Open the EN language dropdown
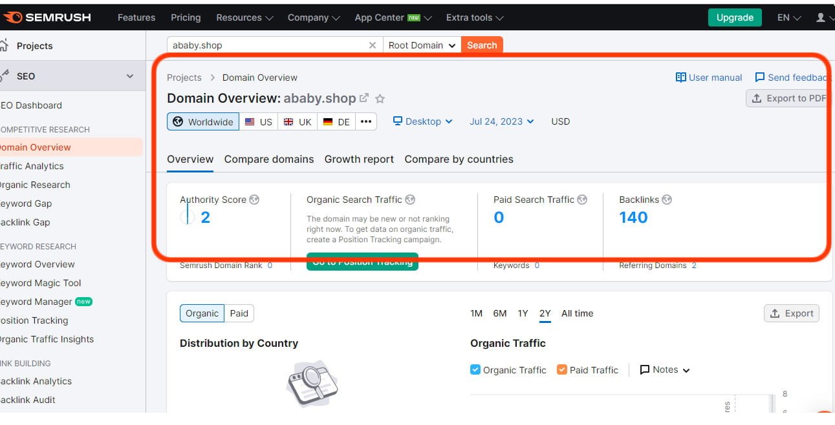Screen dimensions: 835x425 pos(789,17)
